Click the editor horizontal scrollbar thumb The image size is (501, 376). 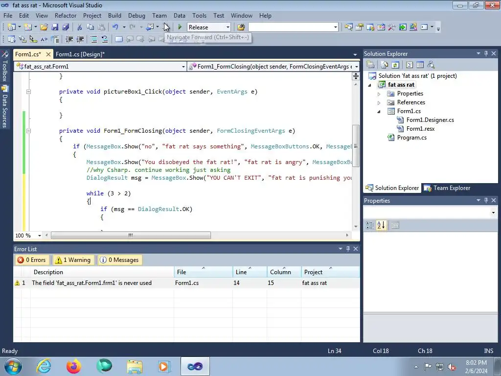click(x=131, y=235)
